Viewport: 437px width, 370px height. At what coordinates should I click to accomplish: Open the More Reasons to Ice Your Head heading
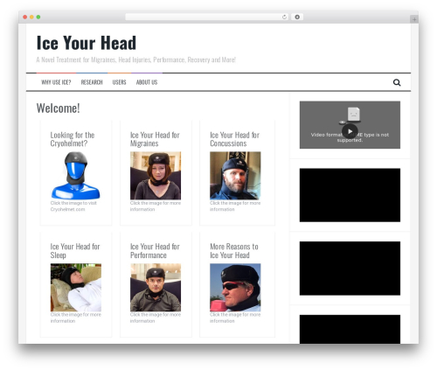click(x=234, y=251)
